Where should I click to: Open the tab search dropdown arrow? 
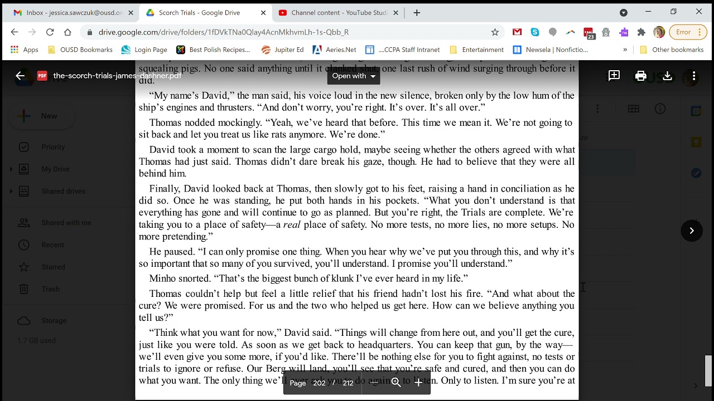click(624, 12)
